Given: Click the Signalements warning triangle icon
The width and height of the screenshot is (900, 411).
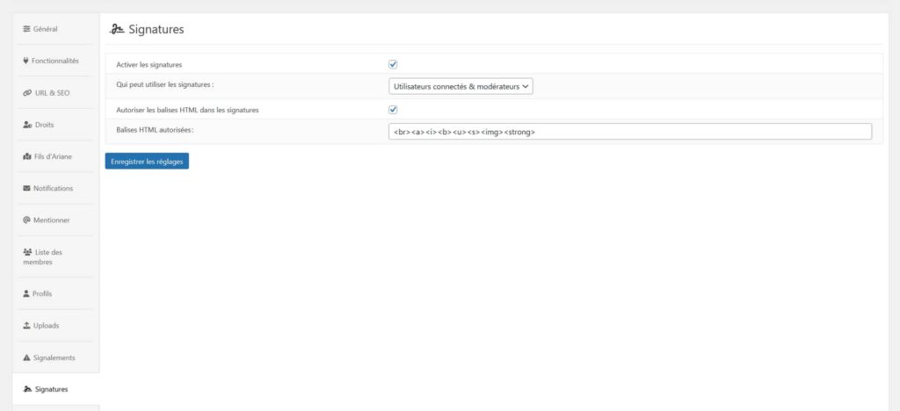Looking at the screenshot, I should pos(26,357).
